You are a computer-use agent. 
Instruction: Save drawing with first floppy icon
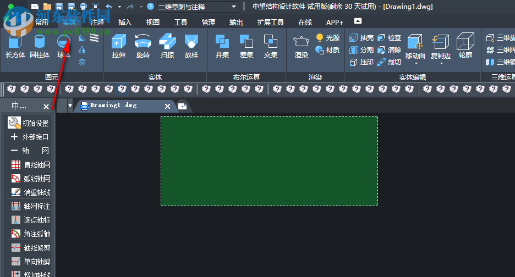(x=59, y=6)
